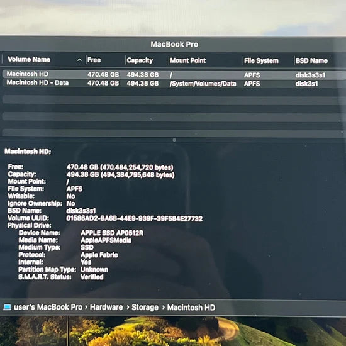
Task: Click disk3s1 in BSD Name column
Action: coord(306,84)
